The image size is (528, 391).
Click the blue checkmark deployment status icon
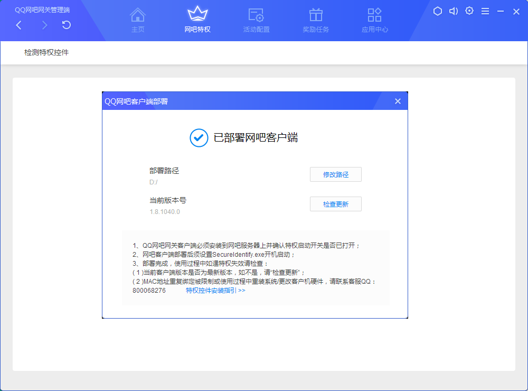click(198, 138)
